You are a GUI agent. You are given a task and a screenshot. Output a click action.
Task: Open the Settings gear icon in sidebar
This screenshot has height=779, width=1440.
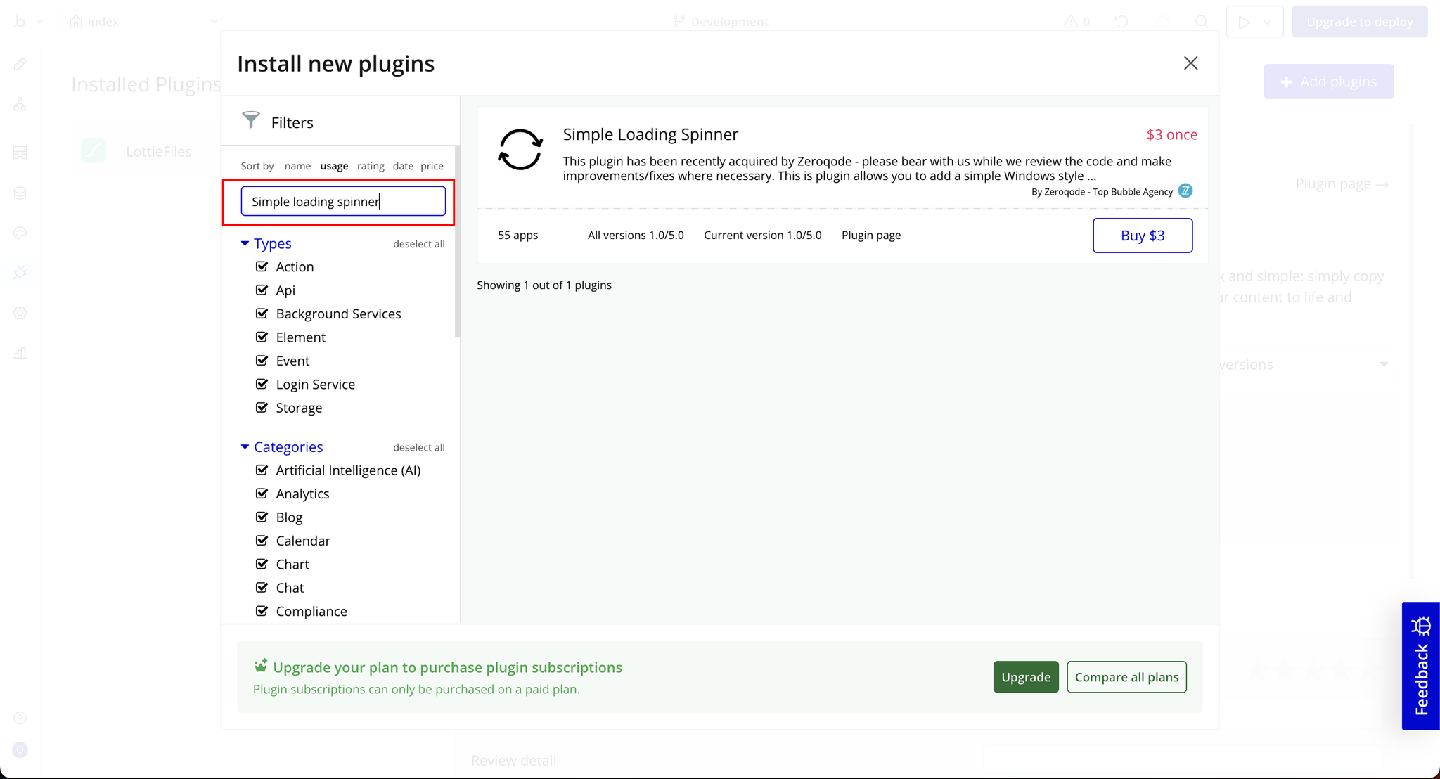[x=20, y=313]
